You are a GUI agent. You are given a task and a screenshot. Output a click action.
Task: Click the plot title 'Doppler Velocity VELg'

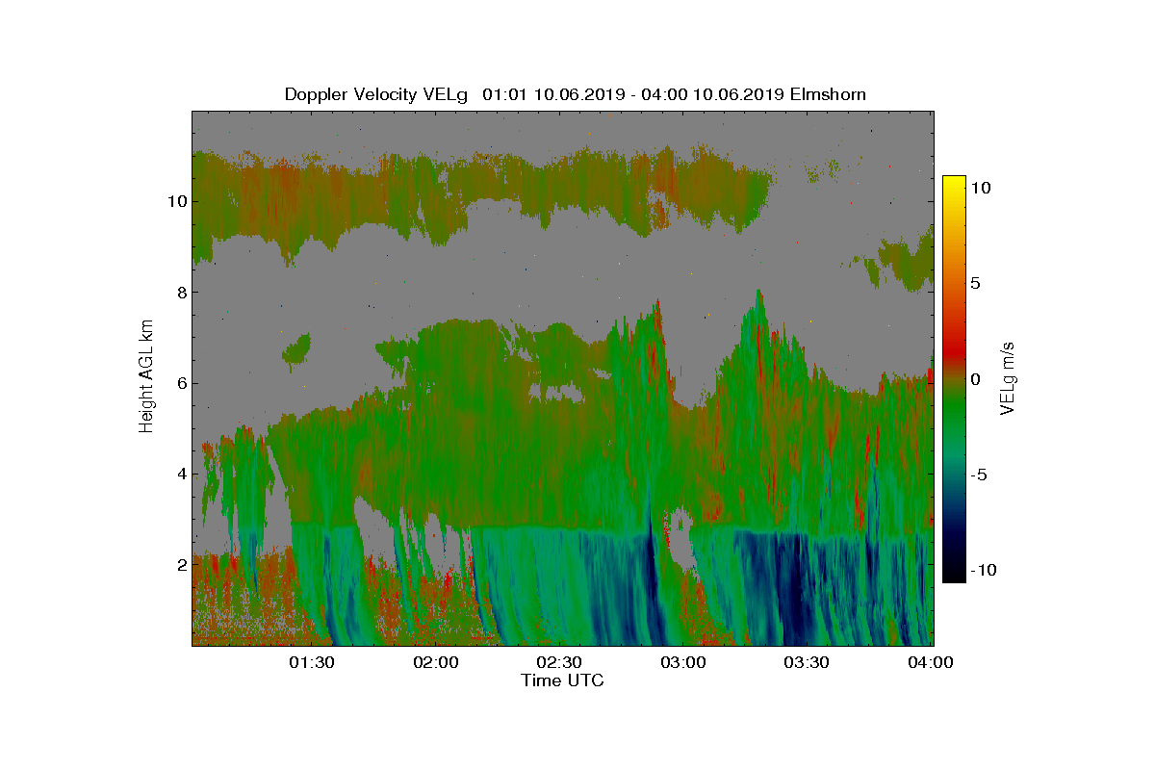click(x=376, y=94)
